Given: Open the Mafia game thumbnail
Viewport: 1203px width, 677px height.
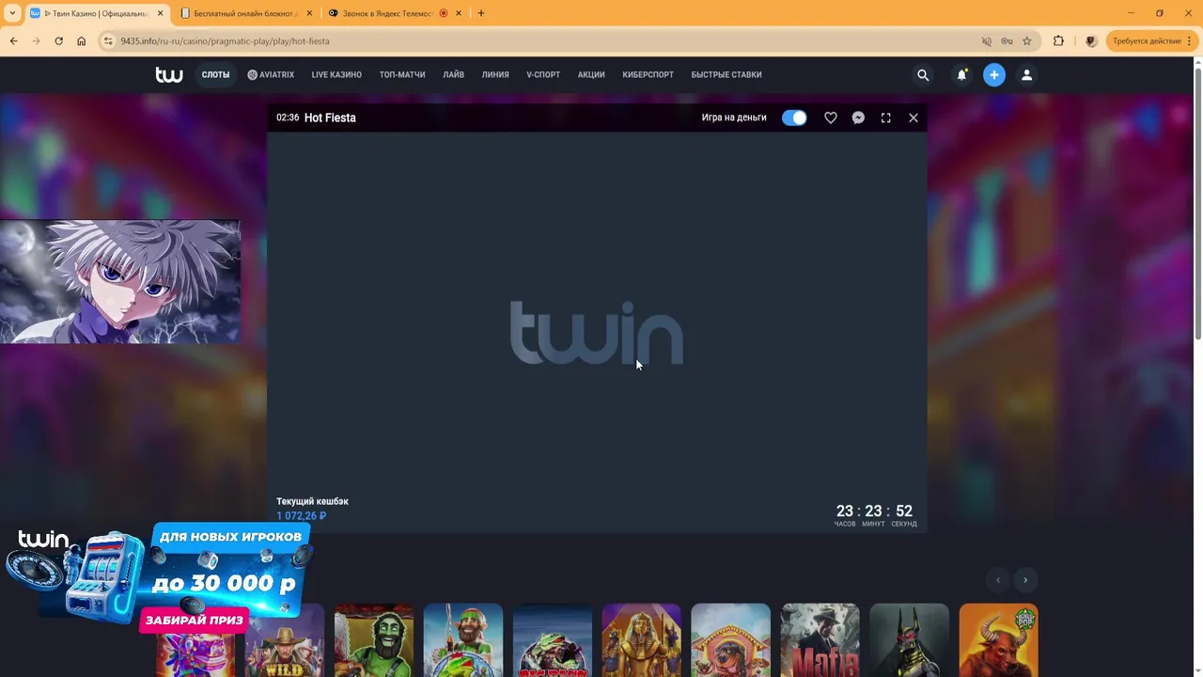Looking at the screenshot, I should [x=820, y=640].
